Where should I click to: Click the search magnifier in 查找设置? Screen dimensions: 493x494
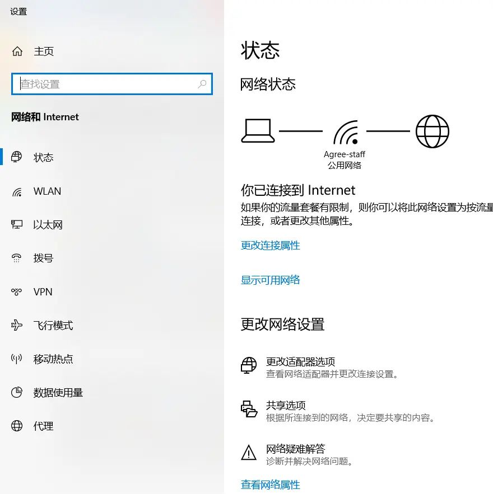point(202,84)
